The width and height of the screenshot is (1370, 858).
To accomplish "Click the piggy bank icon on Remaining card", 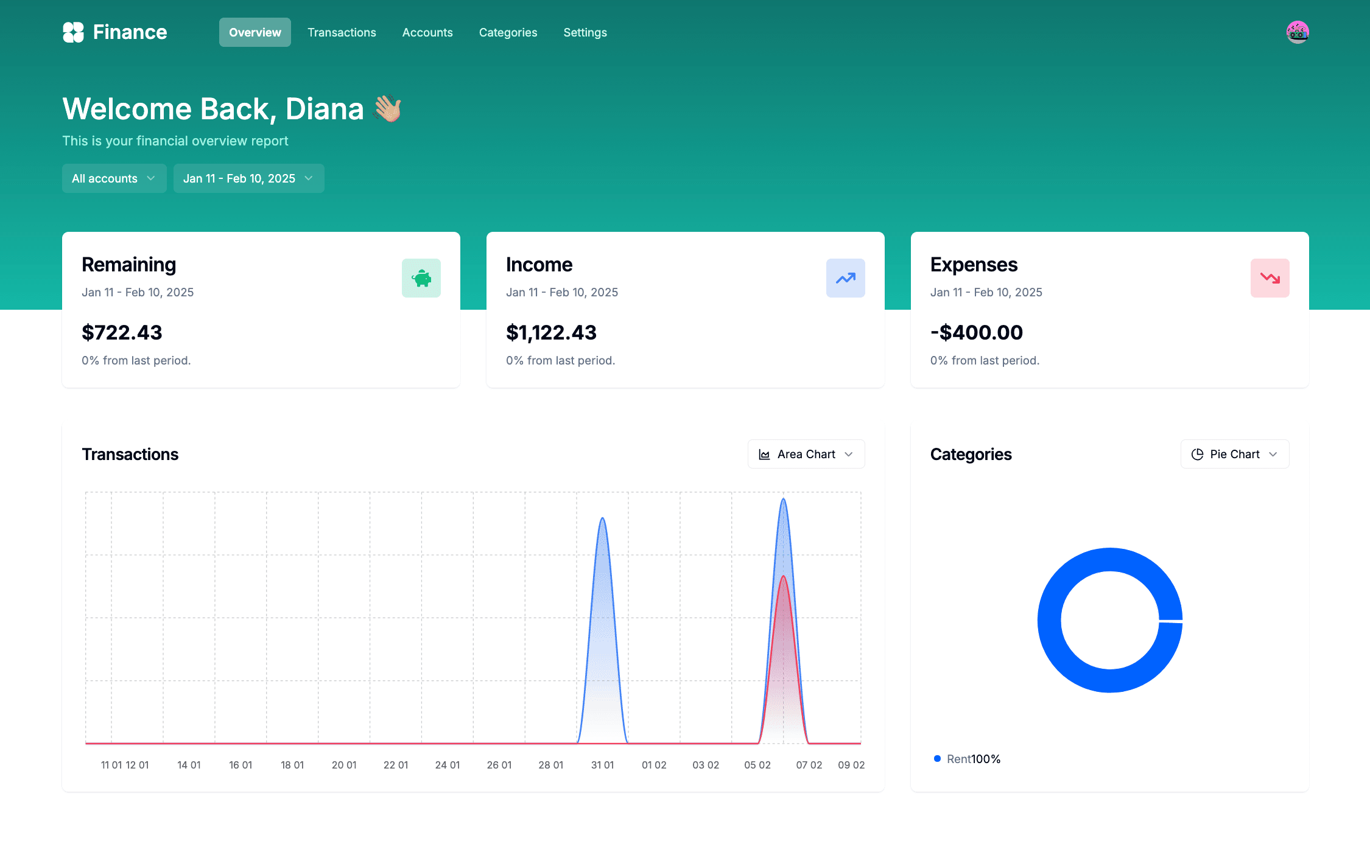I will (x=421, y=278).
